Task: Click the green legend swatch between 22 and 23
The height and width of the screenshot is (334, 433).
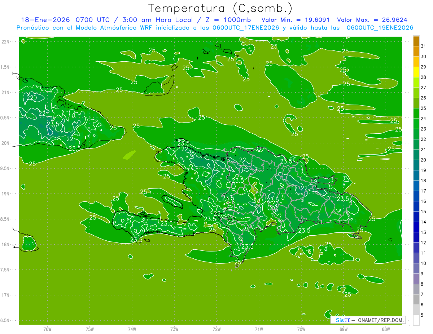Action: [416, 134]
